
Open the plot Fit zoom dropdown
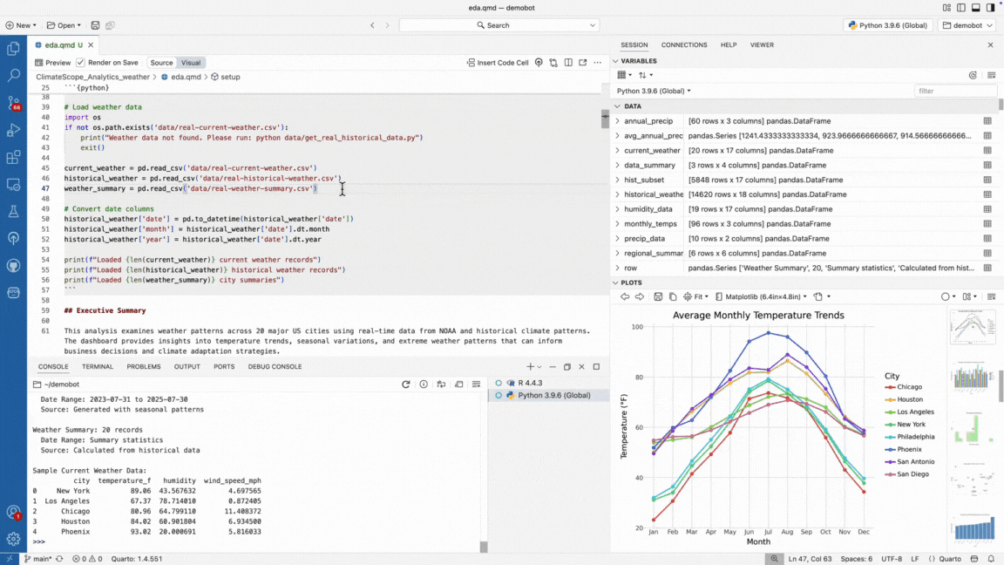click(696, 297)
